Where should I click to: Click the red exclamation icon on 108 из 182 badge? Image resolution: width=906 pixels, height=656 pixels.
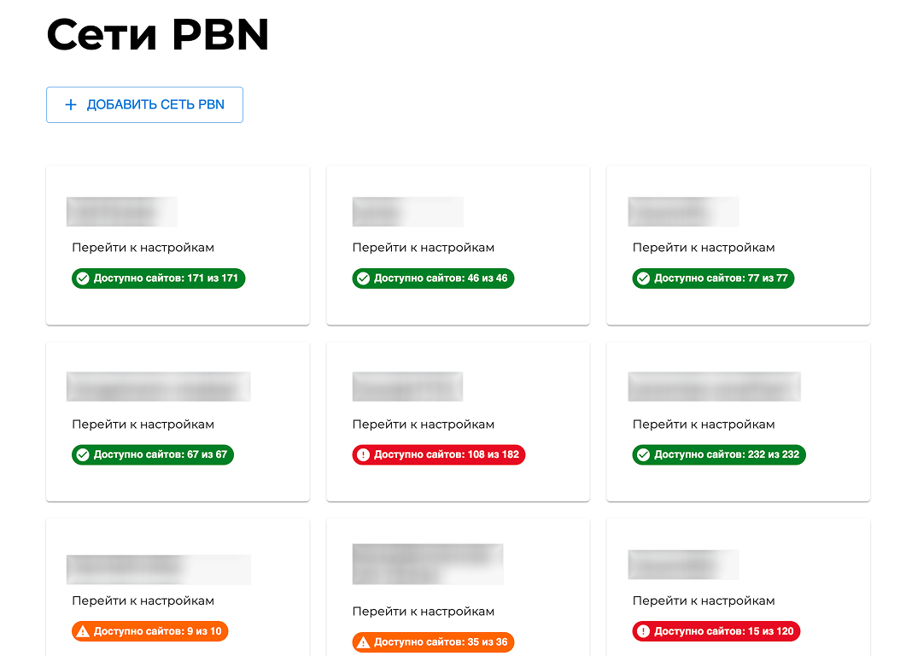point(363,455)
